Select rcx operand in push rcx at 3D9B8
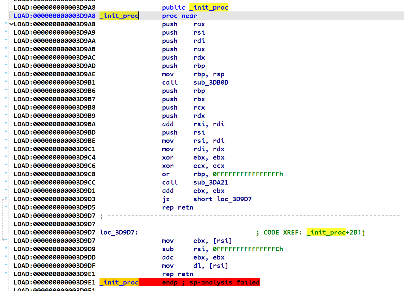The image size is (404, 291). click(199, 107)
